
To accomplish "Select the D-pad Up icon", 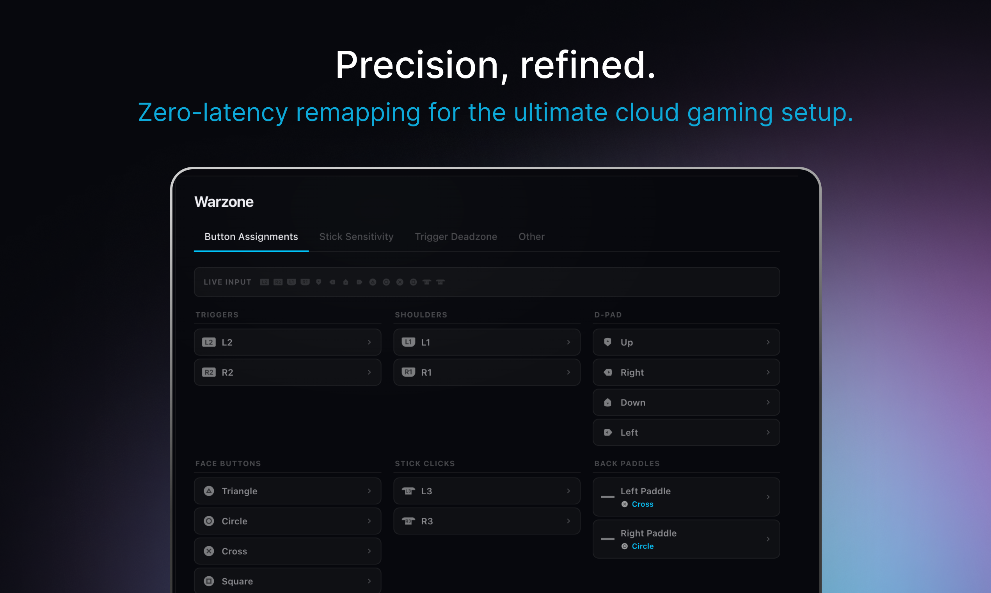I will click(608, 342).
